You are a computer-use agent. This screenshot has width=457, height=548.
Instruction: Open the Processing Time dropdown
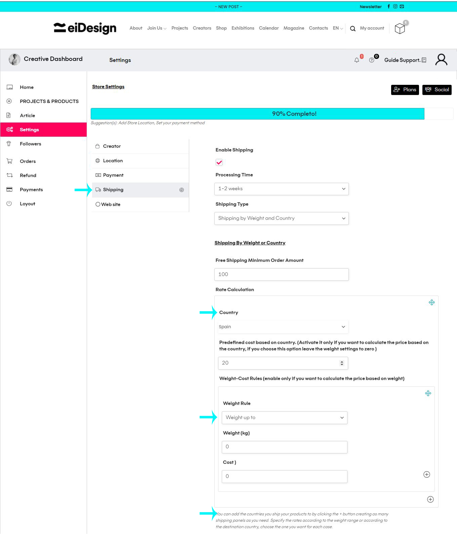[281, 189]
